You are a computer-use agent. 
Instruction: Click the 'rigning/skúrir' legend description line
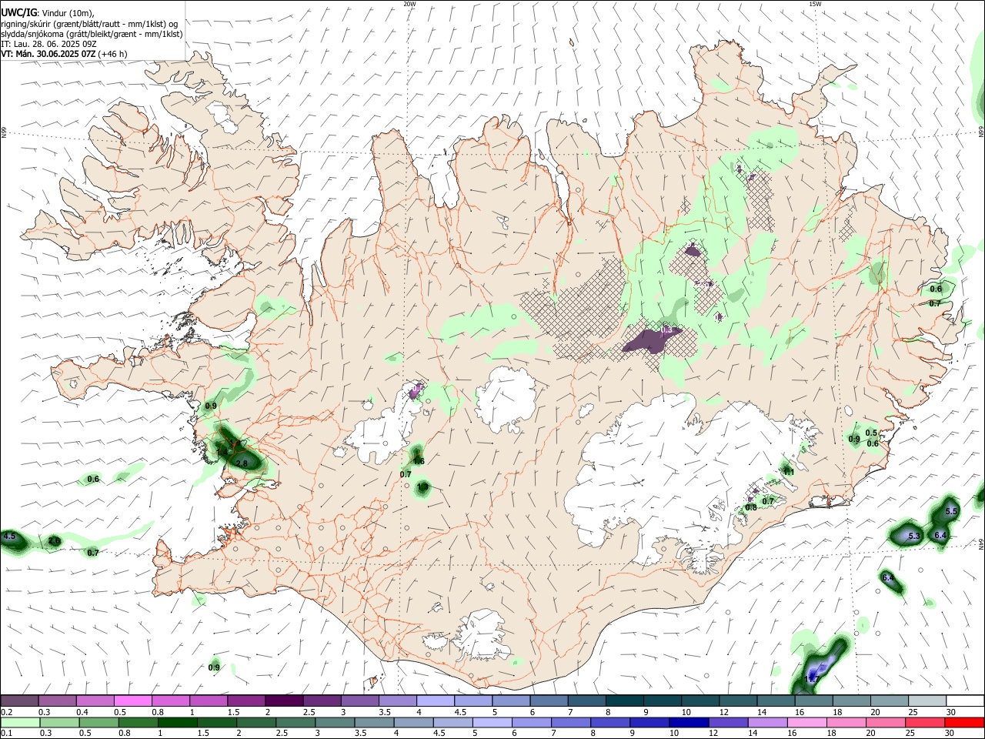[x=89, y=24]
